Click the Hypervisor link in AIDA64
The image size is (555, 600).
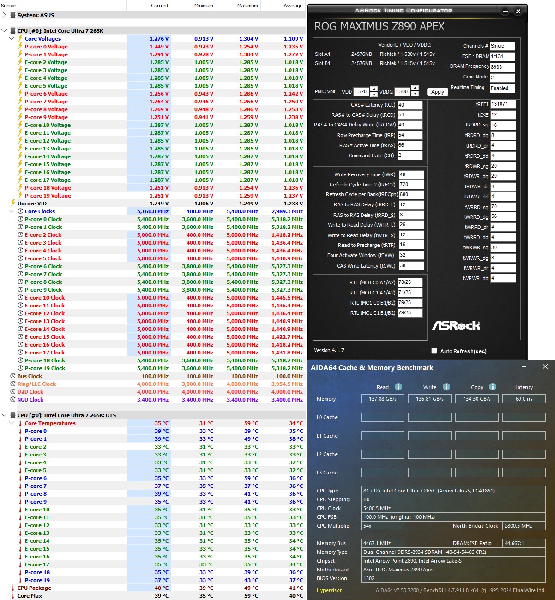(x=329, y=590)
